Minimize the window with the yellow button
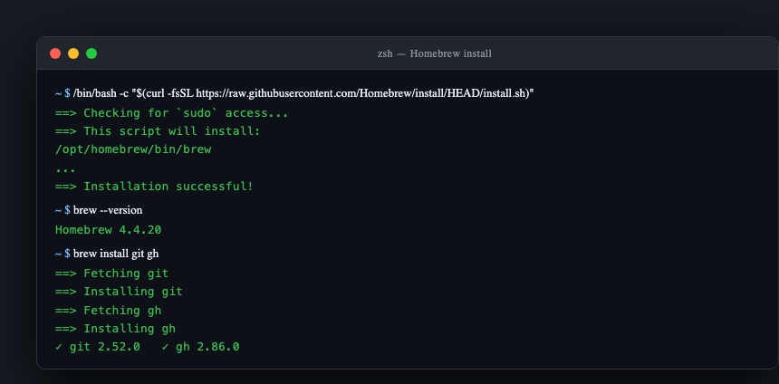 (x=73, y=53)
